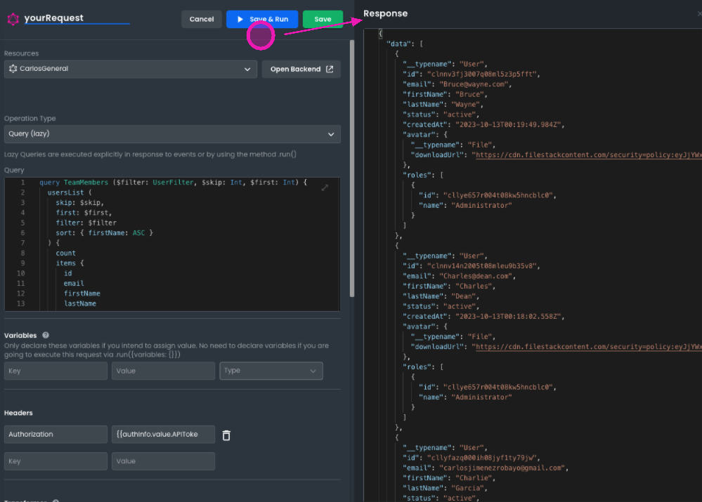Expand the query editor with the fullscreen icon
Viewport: 702px width, 502px height.
pyautogui.click(x=325, y=187)
